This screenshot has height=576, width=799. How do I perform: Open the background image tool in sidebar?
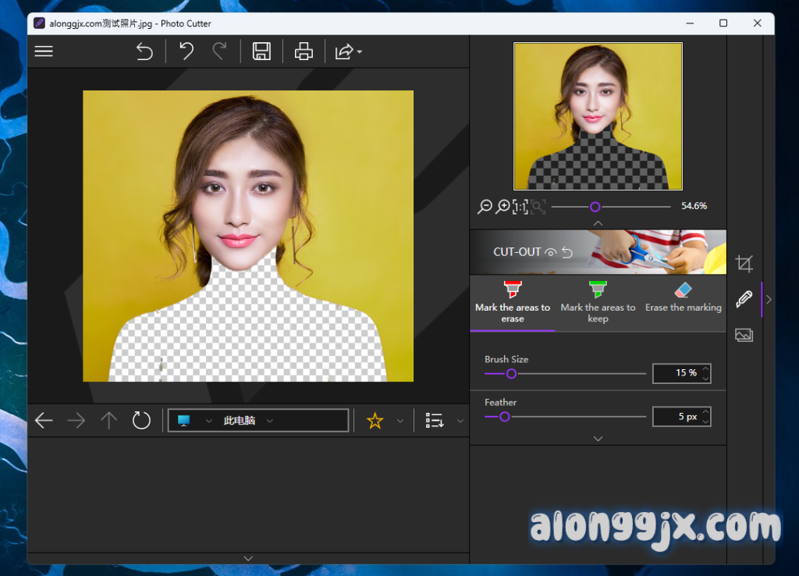point(744,335)
